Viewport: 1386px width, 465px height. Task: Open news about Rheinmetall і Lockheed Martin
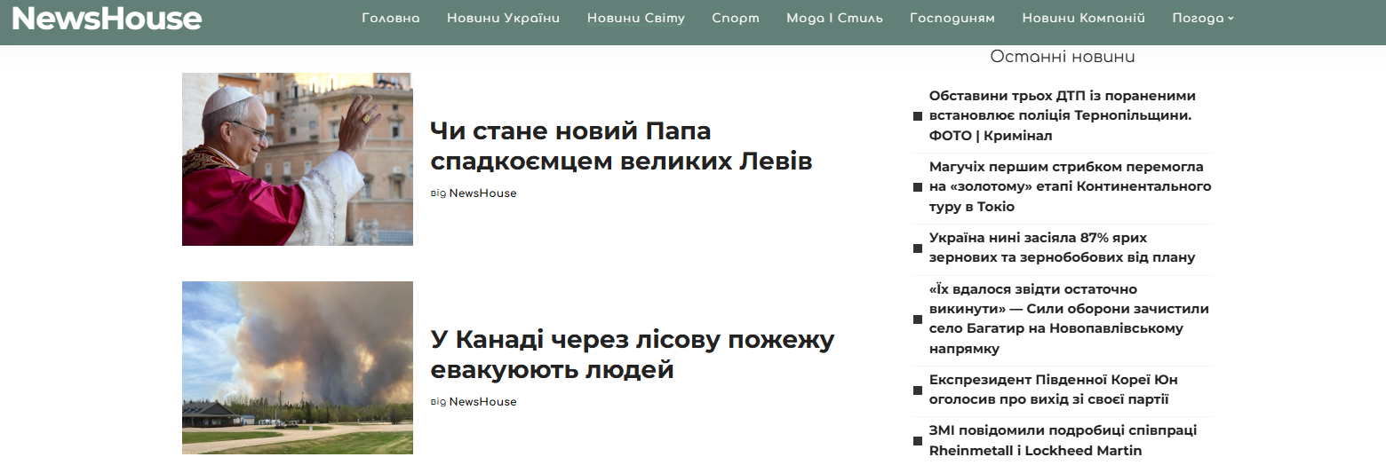pyautogui.click(x=1063, y=441)
